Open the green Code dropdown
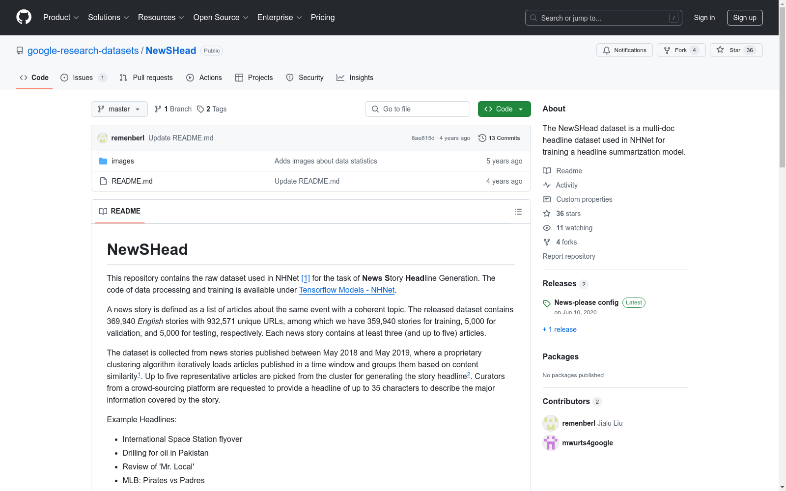The height and width of the screenshot is (491, 786). (x=505, y=109)
